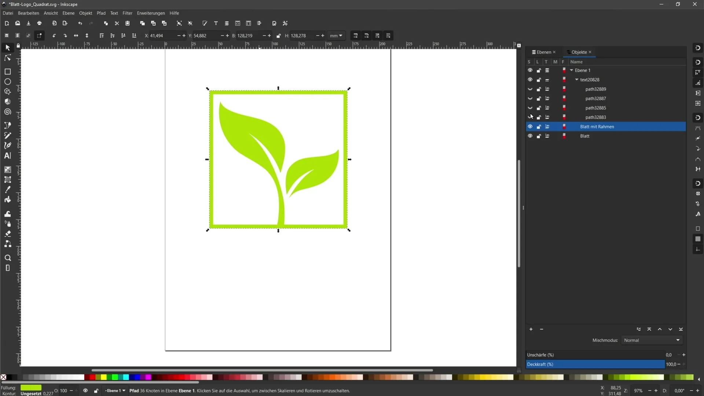The image size is (704, 396).
Task: Toggle visibility of Blatt layer
Action: tap(530, 136)
